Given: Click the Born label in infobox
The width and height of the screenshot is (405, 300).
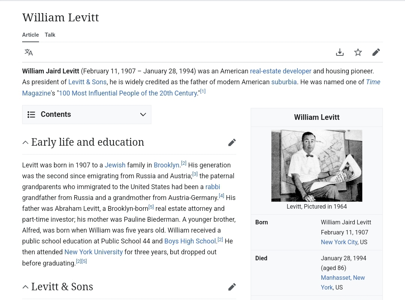Looking at the screenshot, I should coord(262,222).
